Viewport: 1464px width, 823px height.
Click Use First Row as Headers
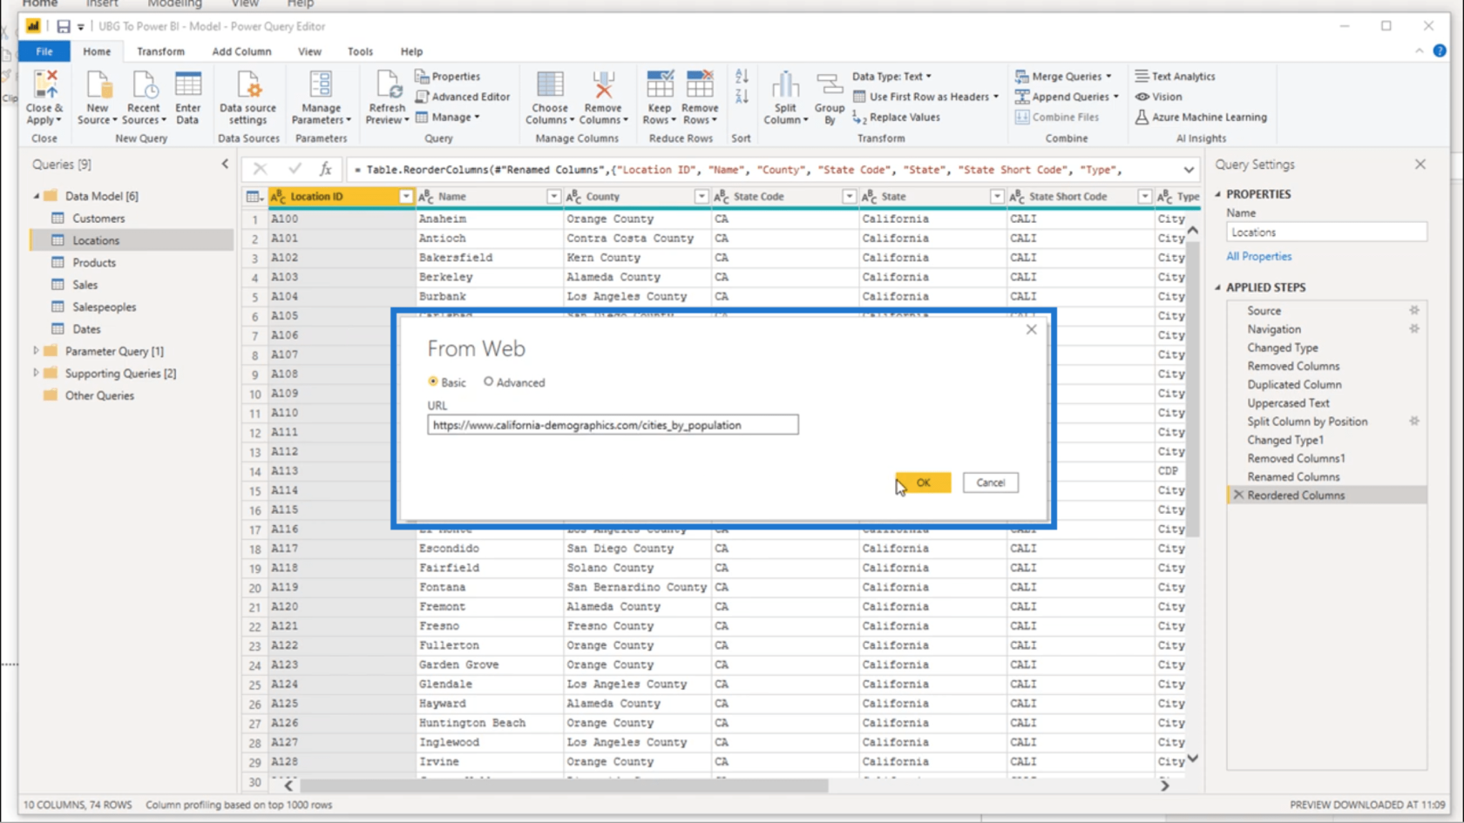(x=925, y=97)
